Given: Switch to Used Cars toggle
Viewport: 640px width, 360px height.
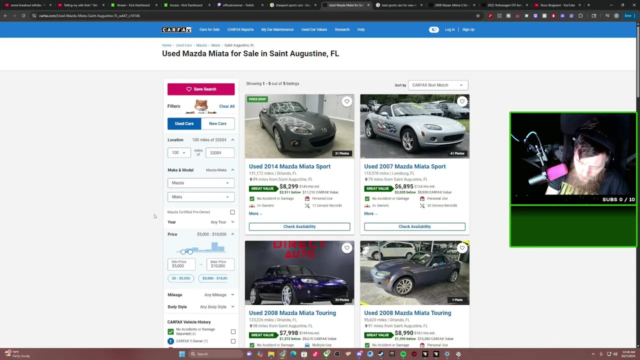Looking at the screenshot, I should 184,123.
